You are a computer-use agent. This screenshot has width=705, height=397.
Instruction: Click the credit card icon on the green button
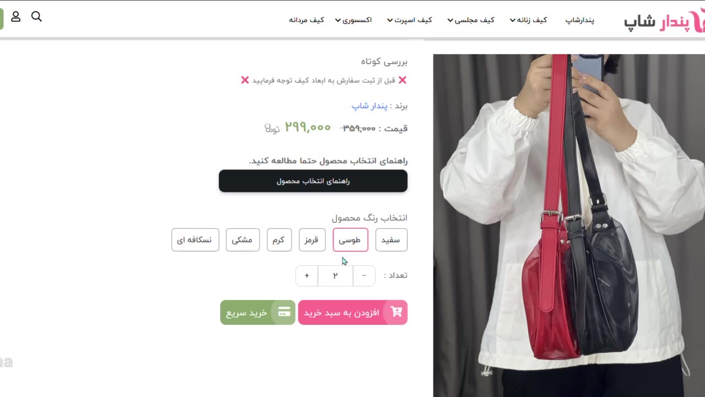[x=284, y=312]
